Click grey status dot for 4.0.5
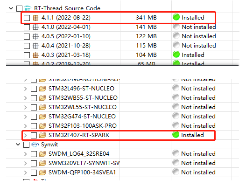This screenshot has width=246, height=186. [176, 35]
